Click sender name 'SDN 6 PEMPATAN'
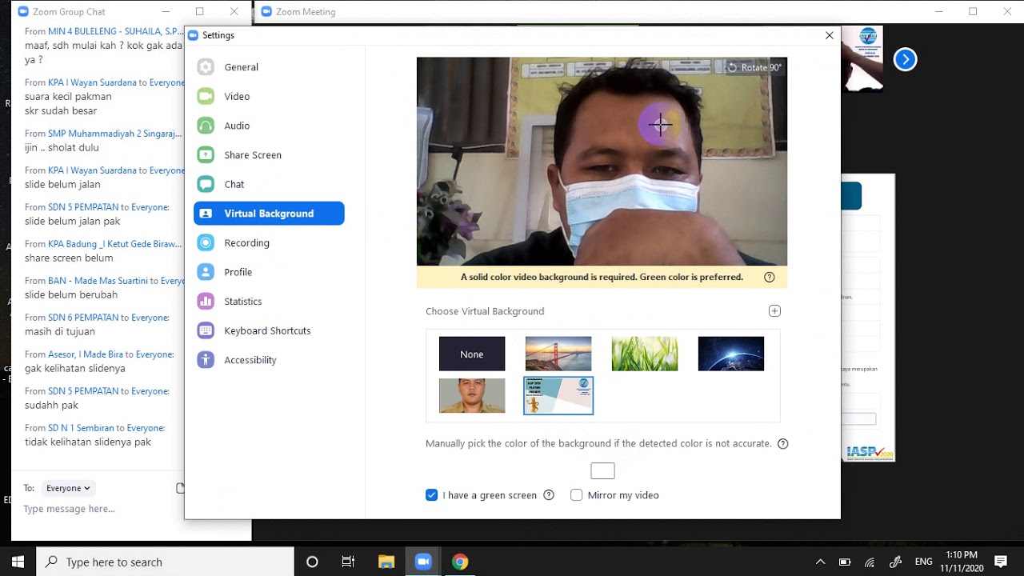 coord(83,318)
